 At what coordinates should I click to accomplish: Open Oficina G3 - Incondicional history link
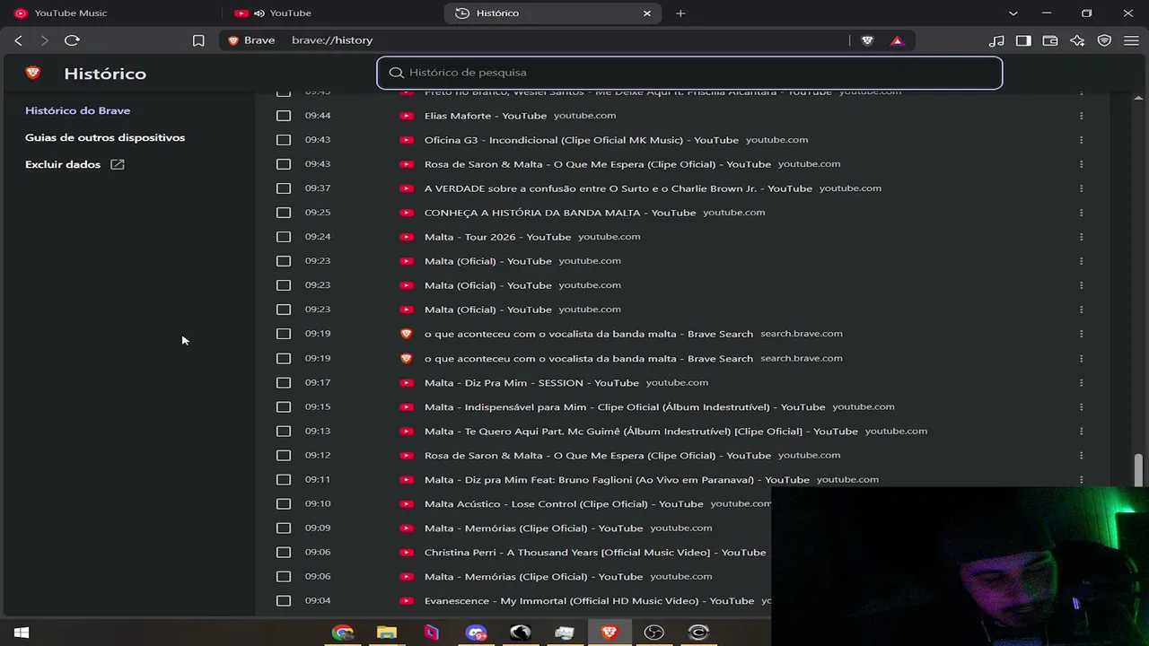click(x=582, y=140)
